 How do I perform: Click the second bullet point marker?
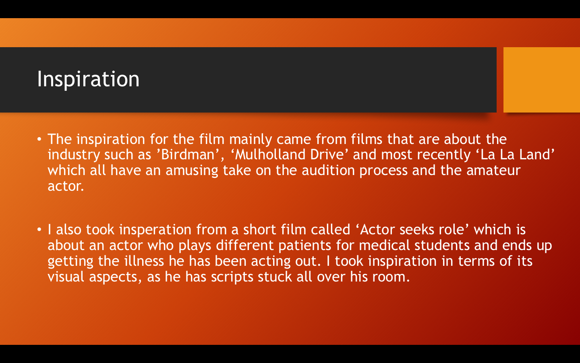tap(39, 229)
